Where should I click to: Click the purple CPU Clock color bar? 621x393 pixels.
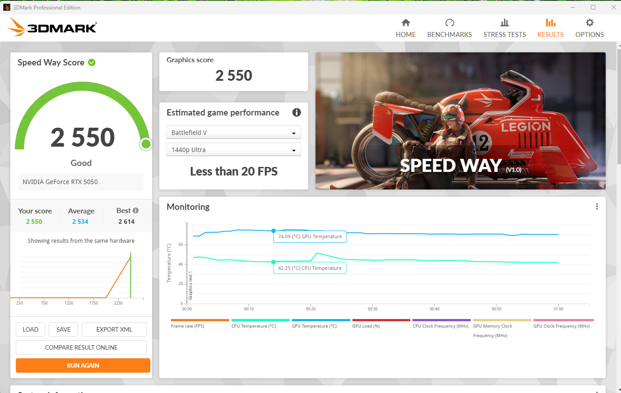click(441, 320)
